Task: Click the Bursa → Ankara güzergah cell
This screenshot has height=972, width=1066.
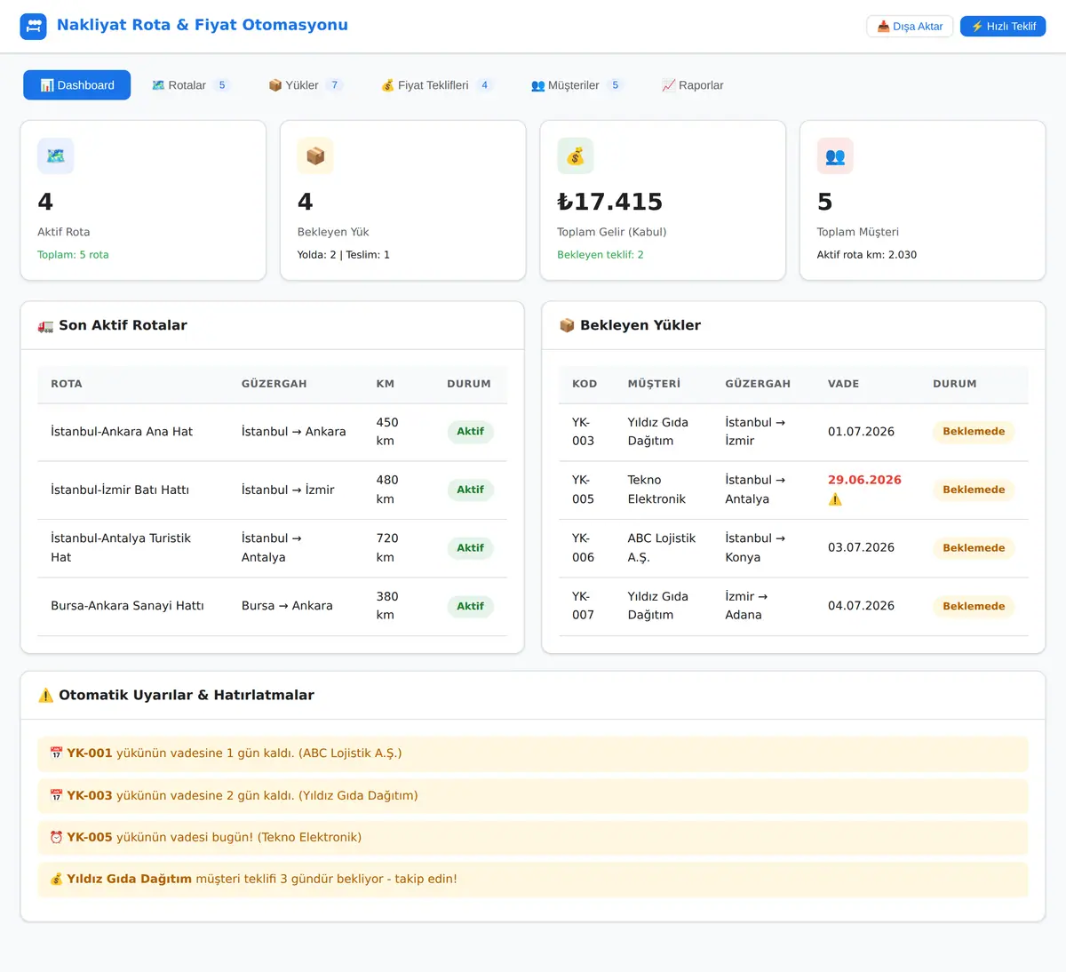Action: [287, 606]
